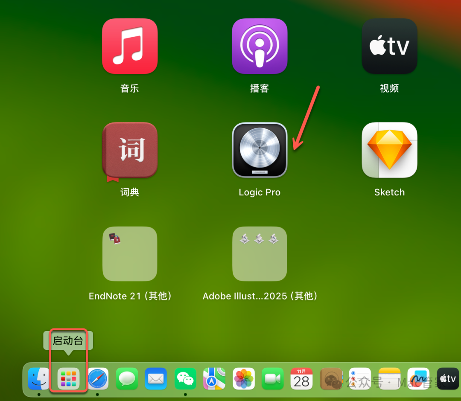
Task: Open Reminders from the Dock
Action: tap(360, 379)
